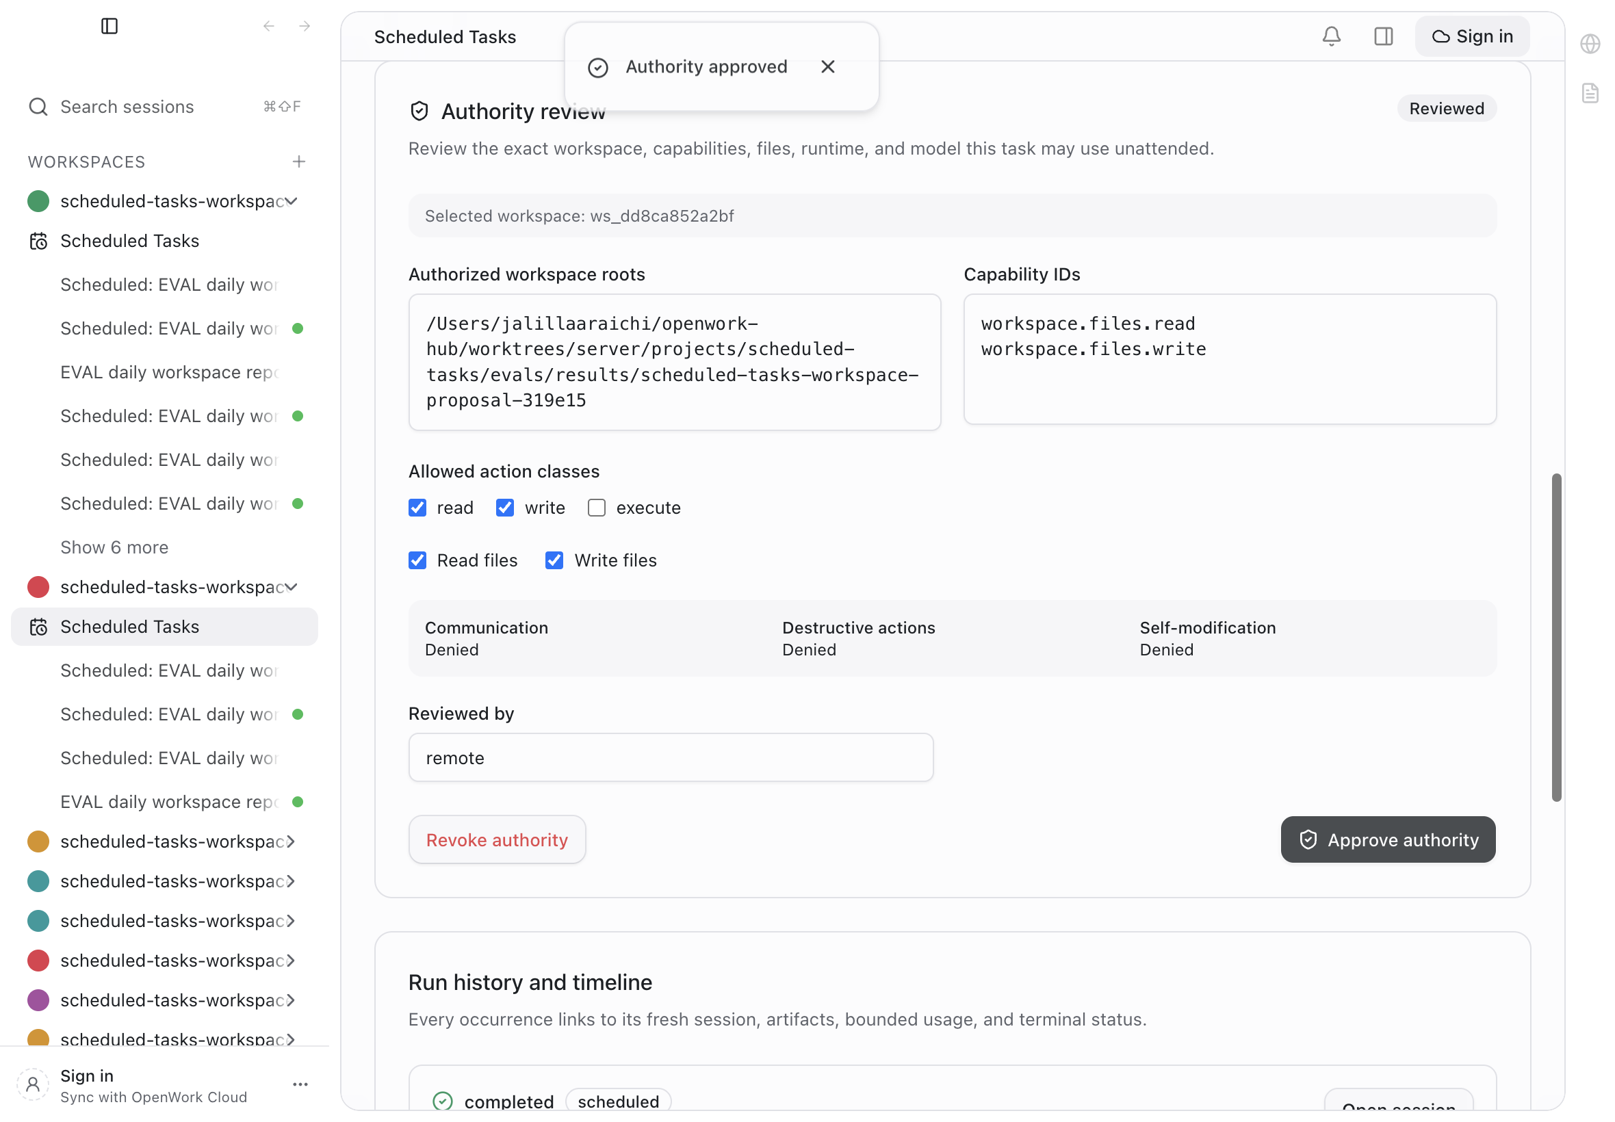Click the Self-modification Denied entry

pyautogui.click(x=1207, y=638)
